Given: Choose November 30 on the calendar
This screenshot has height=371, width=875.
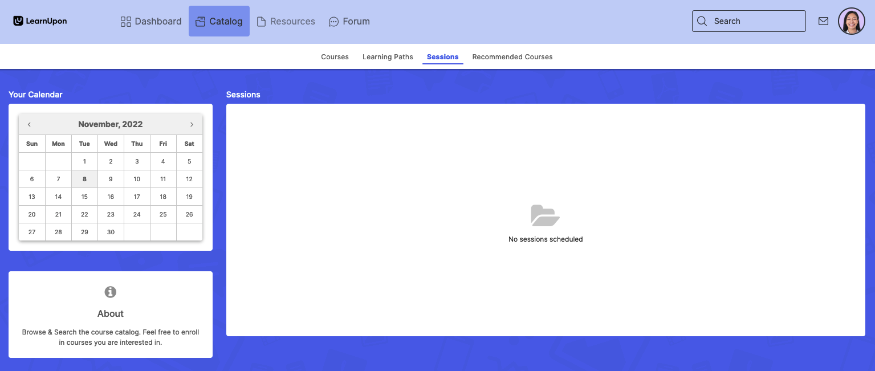Looking at the screenshot, I should [x=111, y=232].
